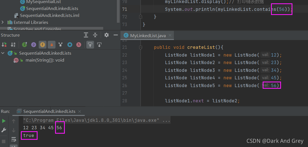Open MySequentialList class in project tree
308x147 pixels.
[x=43, y=2]
